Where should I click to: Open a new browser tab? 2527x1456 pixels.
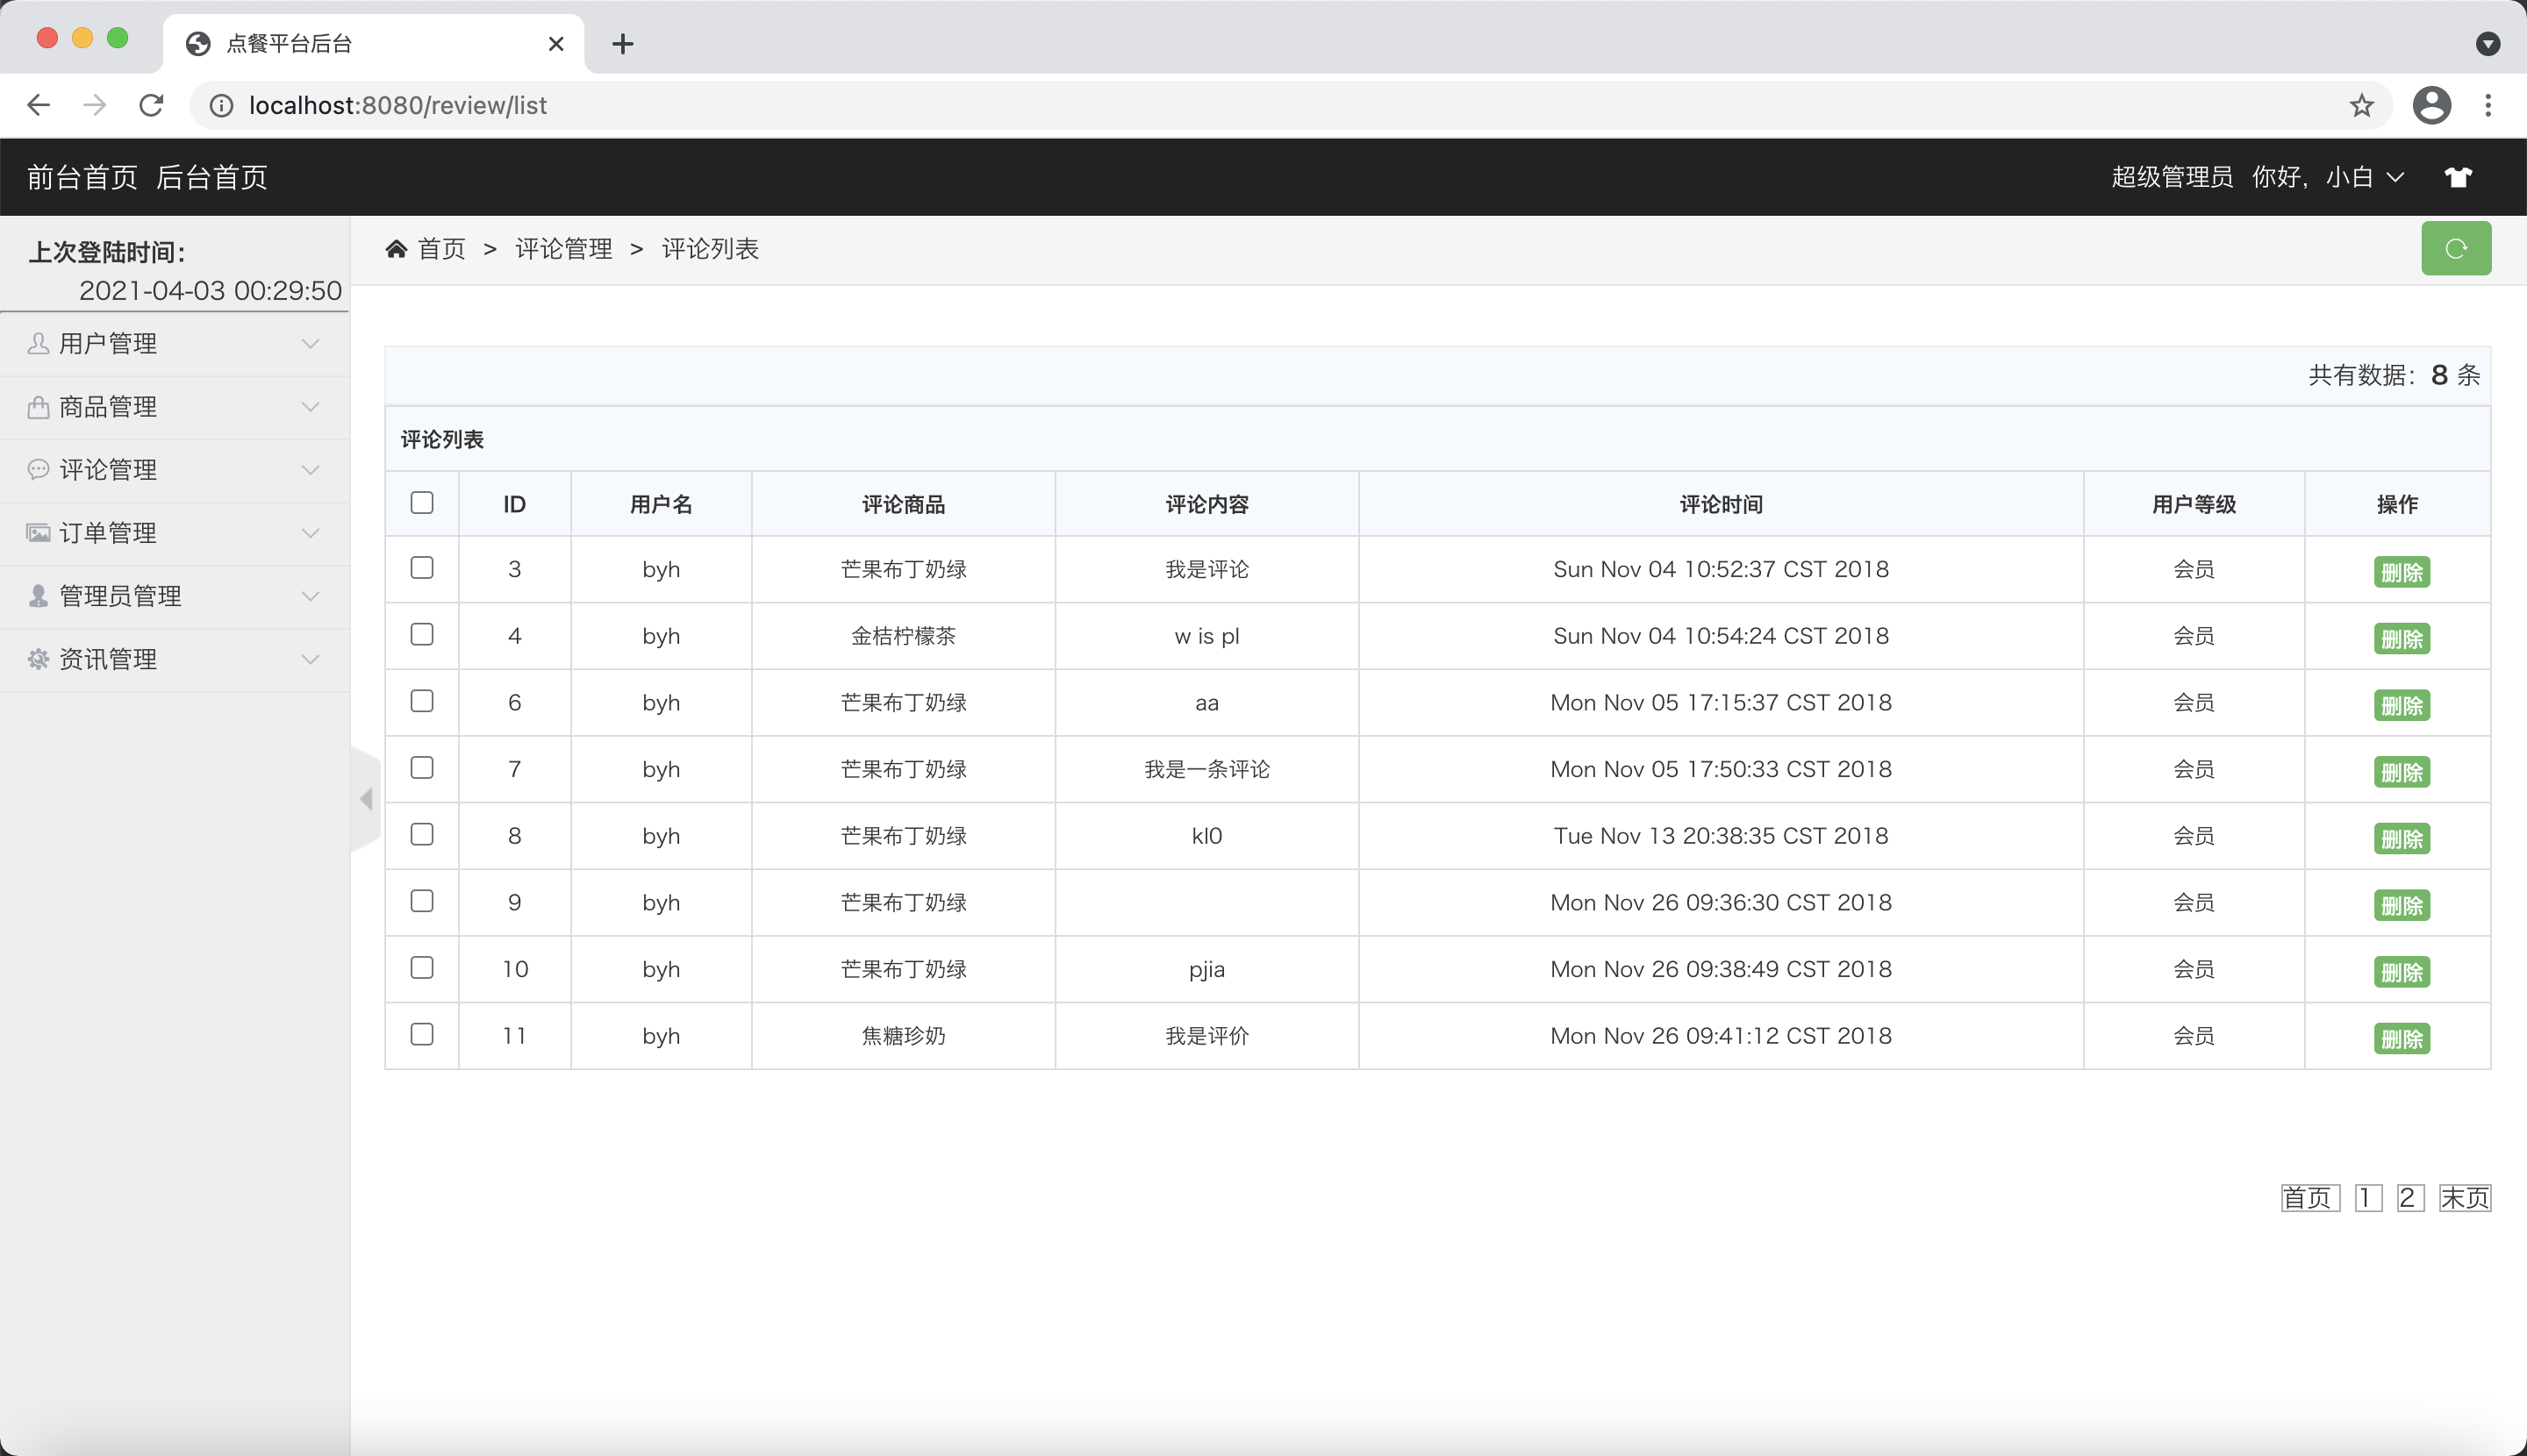point(622,44)
